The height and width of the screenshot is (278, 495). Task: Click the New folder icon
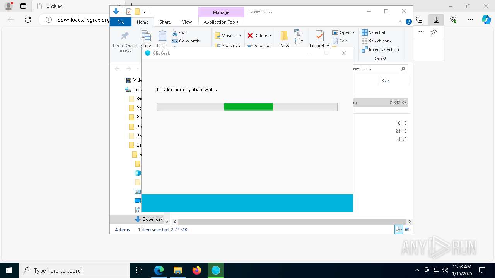[285, 36]
